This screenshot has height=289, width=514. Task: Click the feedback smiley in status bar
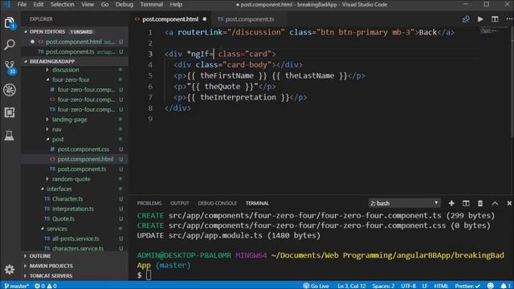click(x=491, y=286)
